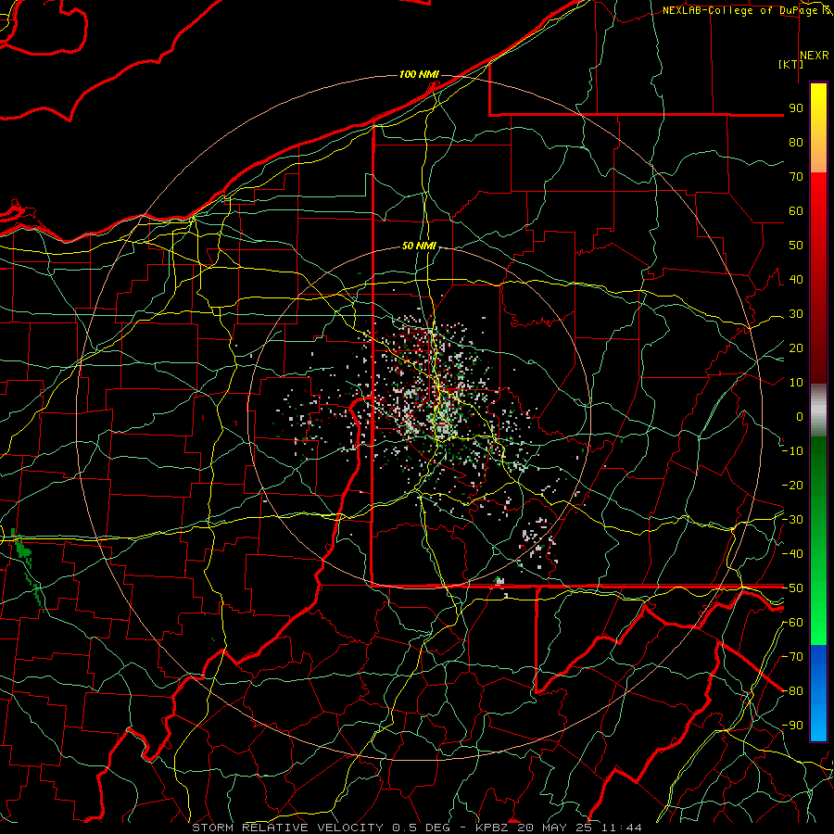834x834 pixels.
Task: Select the -20 value on velocity scale
Action: tap(792, 485)
